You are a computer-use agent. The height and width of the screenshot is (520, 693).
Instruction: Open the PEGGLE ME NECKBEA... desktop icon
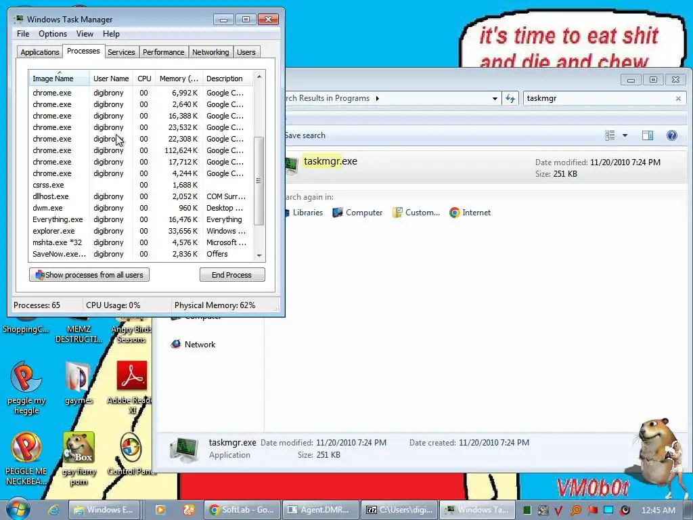click(x=26, y=459)
